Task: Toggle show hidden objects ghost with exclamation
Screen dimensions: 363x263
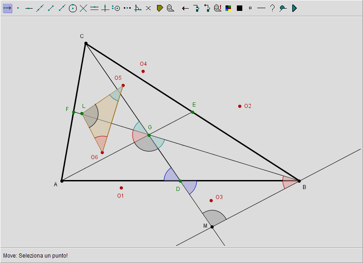Action: [x=218, y=8]
